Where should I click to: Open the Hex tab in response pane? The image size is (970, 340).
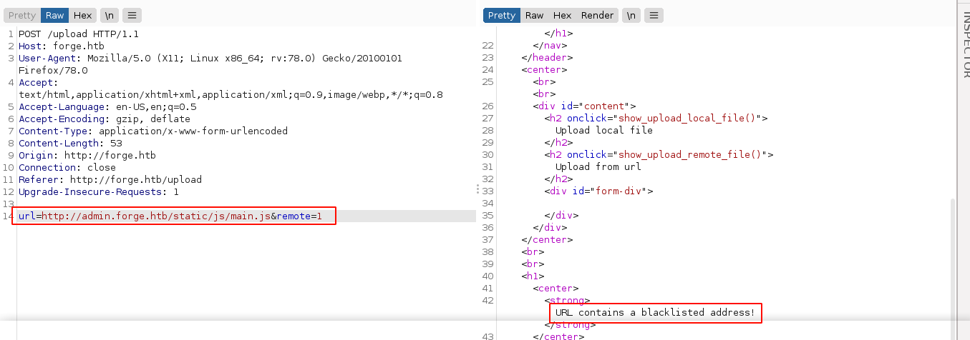[x=562, y=15]
